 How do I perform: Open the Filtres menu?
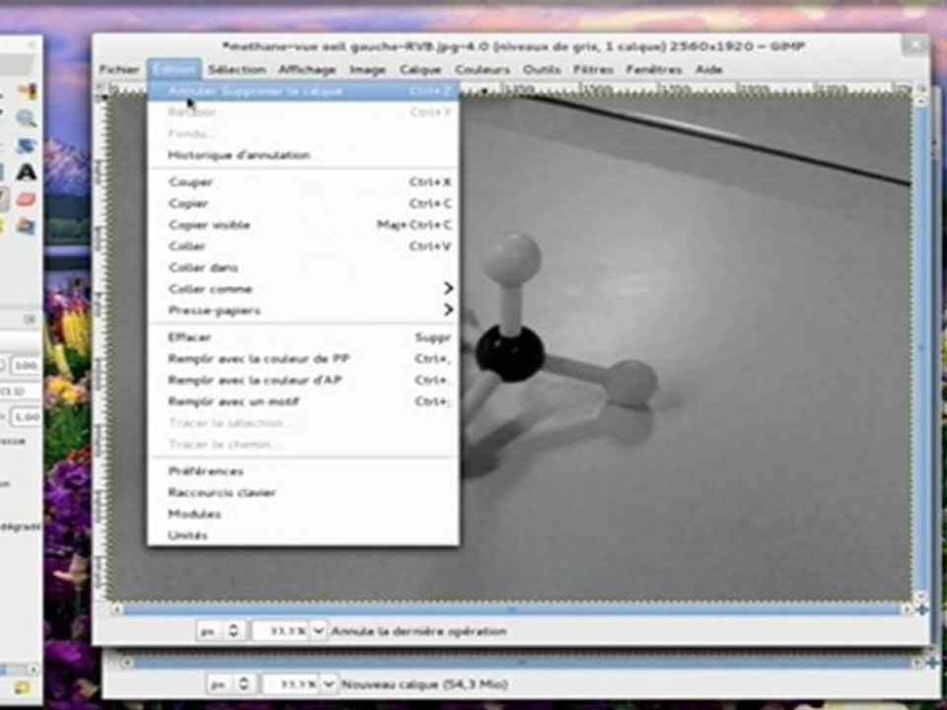pos(593,70)
